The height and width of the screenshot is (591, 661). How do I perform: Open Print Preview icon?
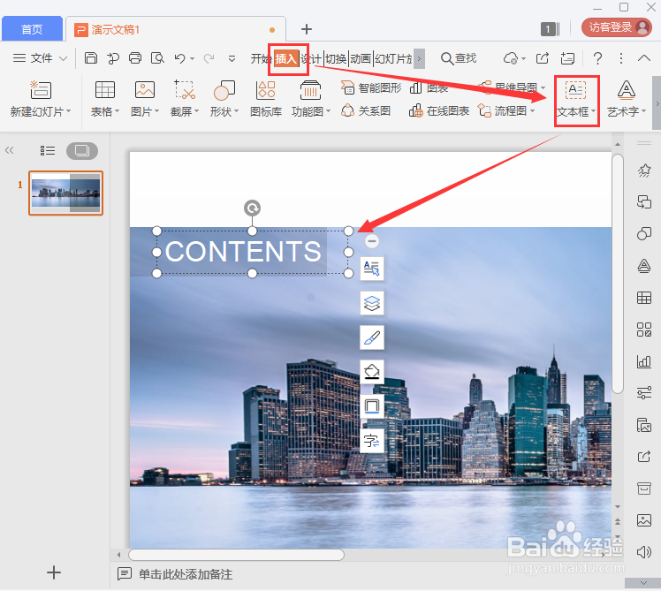(157, 57)
